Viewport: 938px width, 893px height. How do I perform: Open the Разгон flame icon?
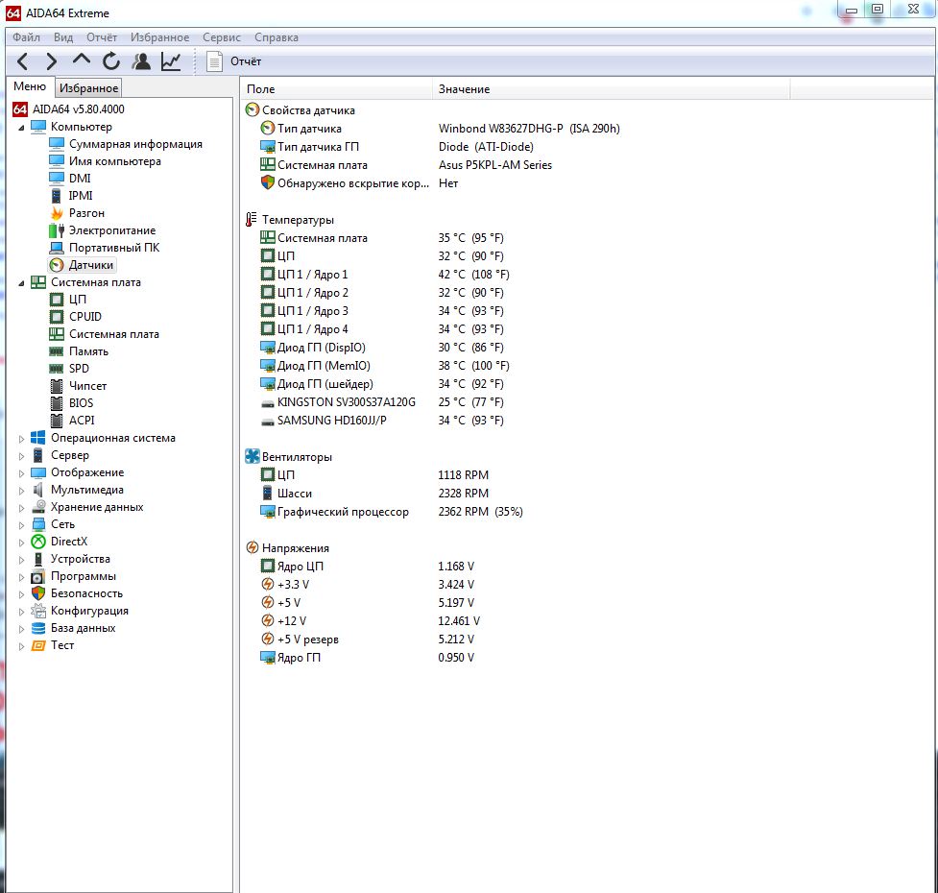coord(57,213)
